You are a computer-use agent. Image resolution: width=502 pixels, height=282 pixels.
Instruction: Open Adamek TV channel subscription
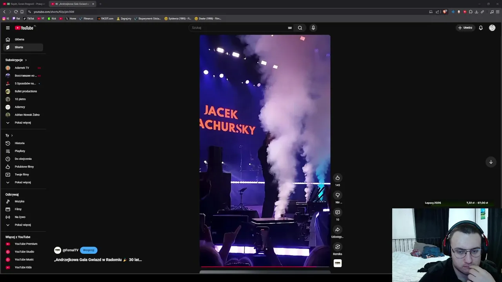[23, 68]
